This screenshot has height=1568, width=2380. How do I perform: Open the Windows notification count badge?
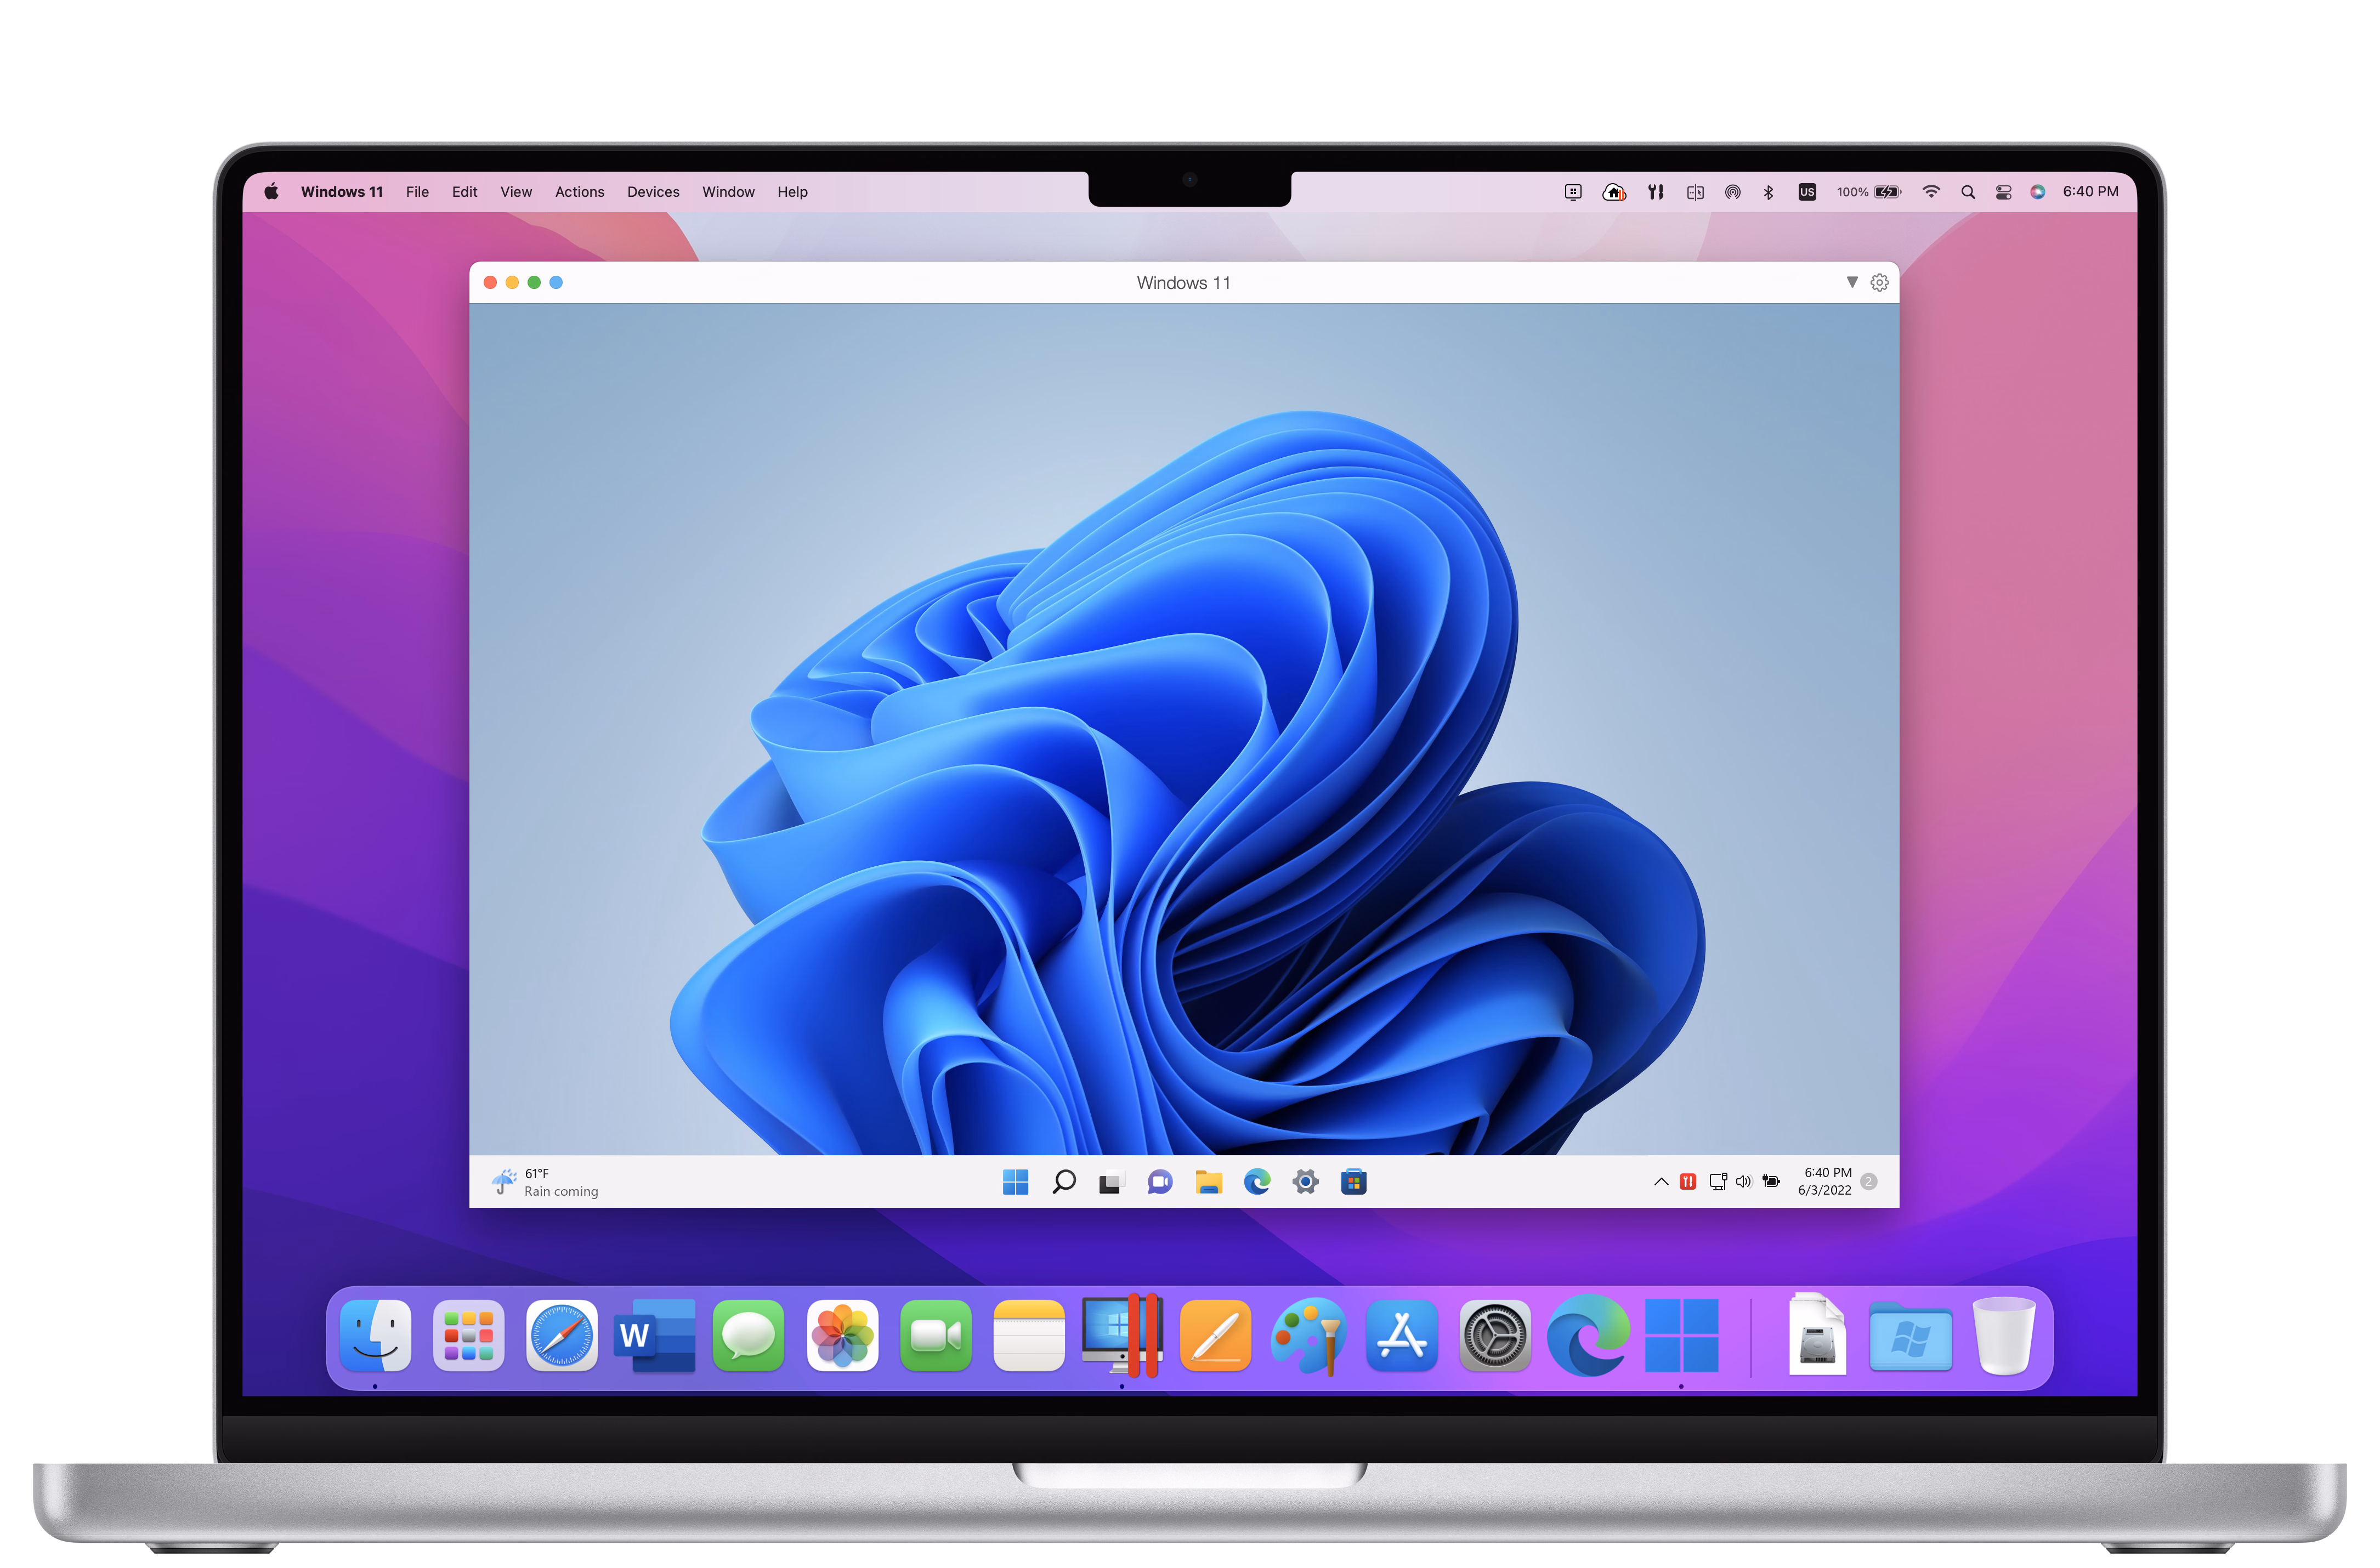point(1868,1182)
